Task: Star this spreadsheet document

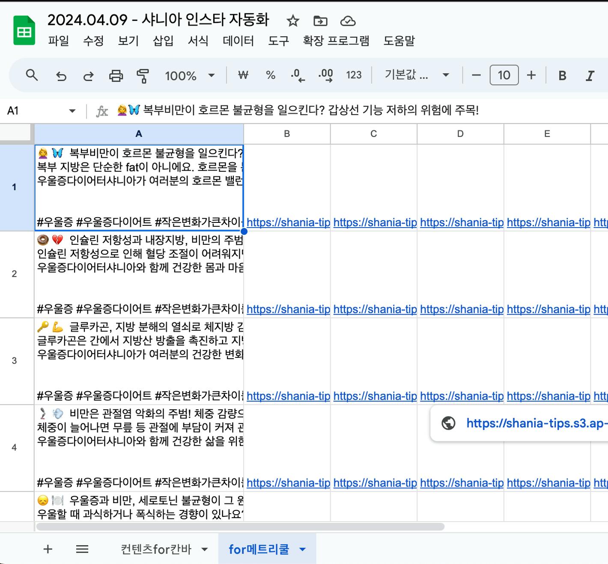Action: coord(293,21)
